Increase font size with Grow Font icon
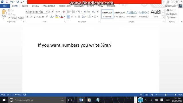The height and width of the screenshot is (103, 183). pyautogui.click(x=49, y=12)
